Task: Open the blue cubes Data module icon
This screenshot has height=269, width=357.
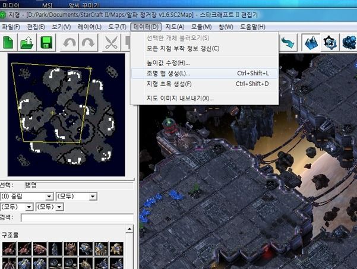Action: 349,43
